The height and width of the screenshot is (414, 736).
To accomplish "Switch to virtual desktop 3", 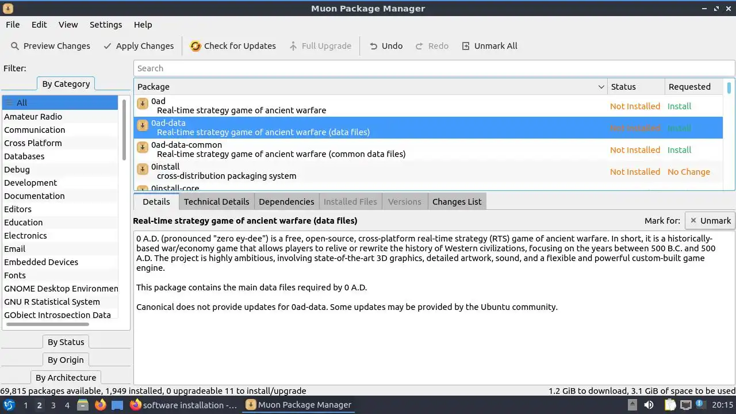I will (x=53, y=405).
